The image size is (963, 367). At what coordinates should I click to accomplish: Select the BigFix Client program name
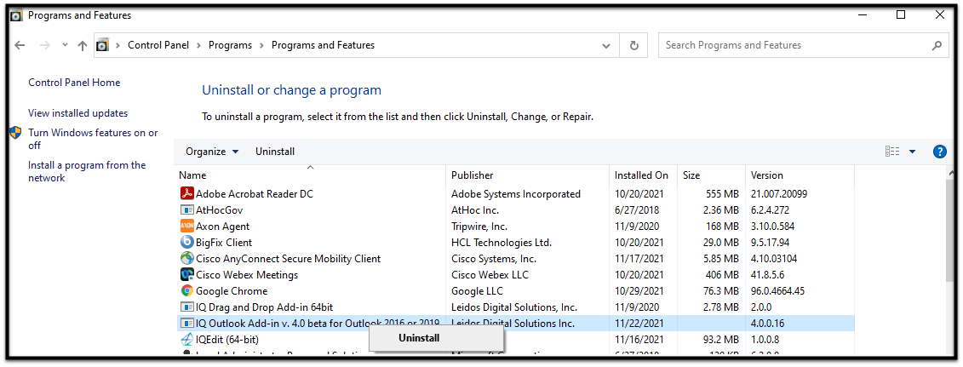(224, 243)
